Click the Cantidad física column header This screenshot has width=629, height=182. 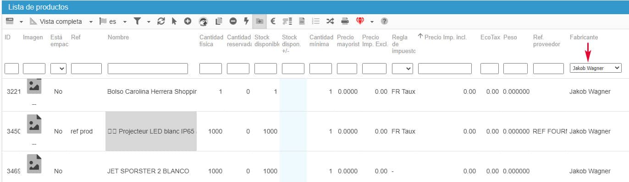[x=211, y=40]
